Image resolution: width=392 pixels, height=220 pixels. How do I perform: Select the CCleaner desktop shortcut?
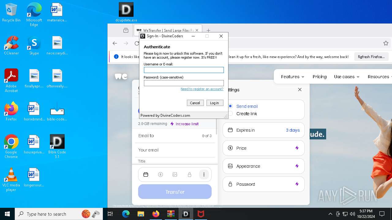11,46
